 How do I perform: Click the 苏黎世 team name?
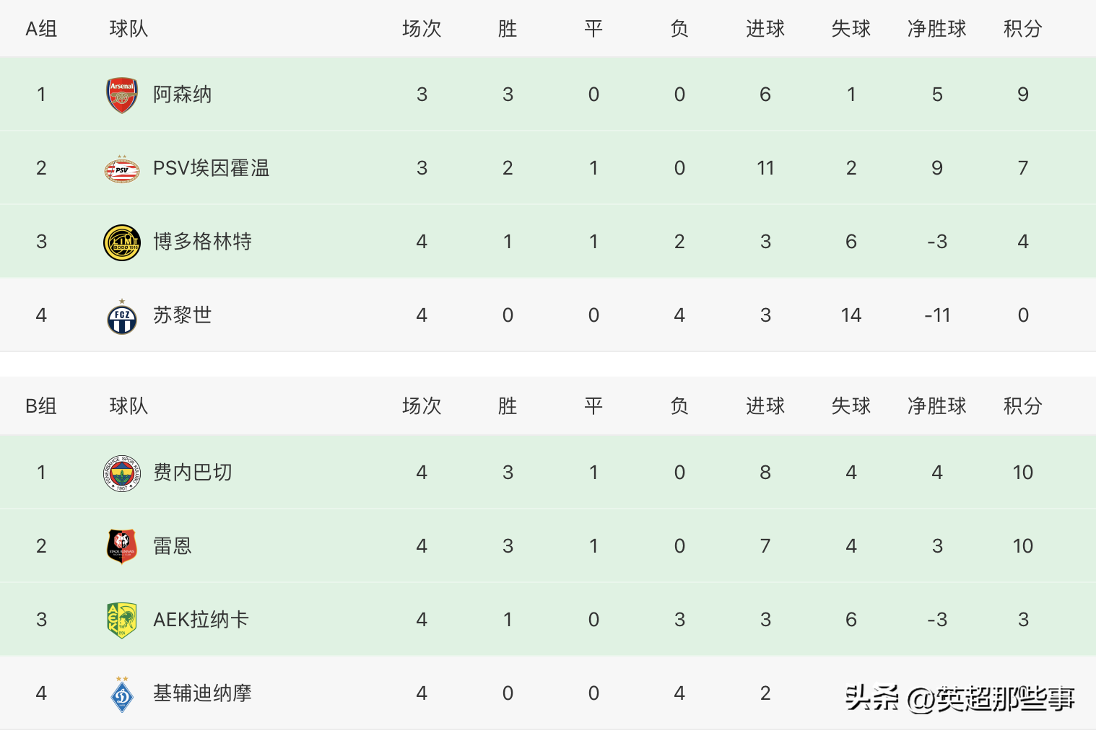182,315
